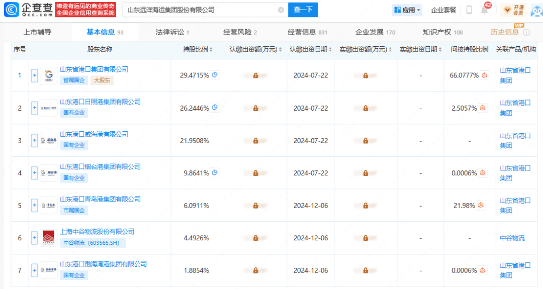Open 企业套餐 link
The height and width of the screenshot is (289, 543).
[443, 10]
